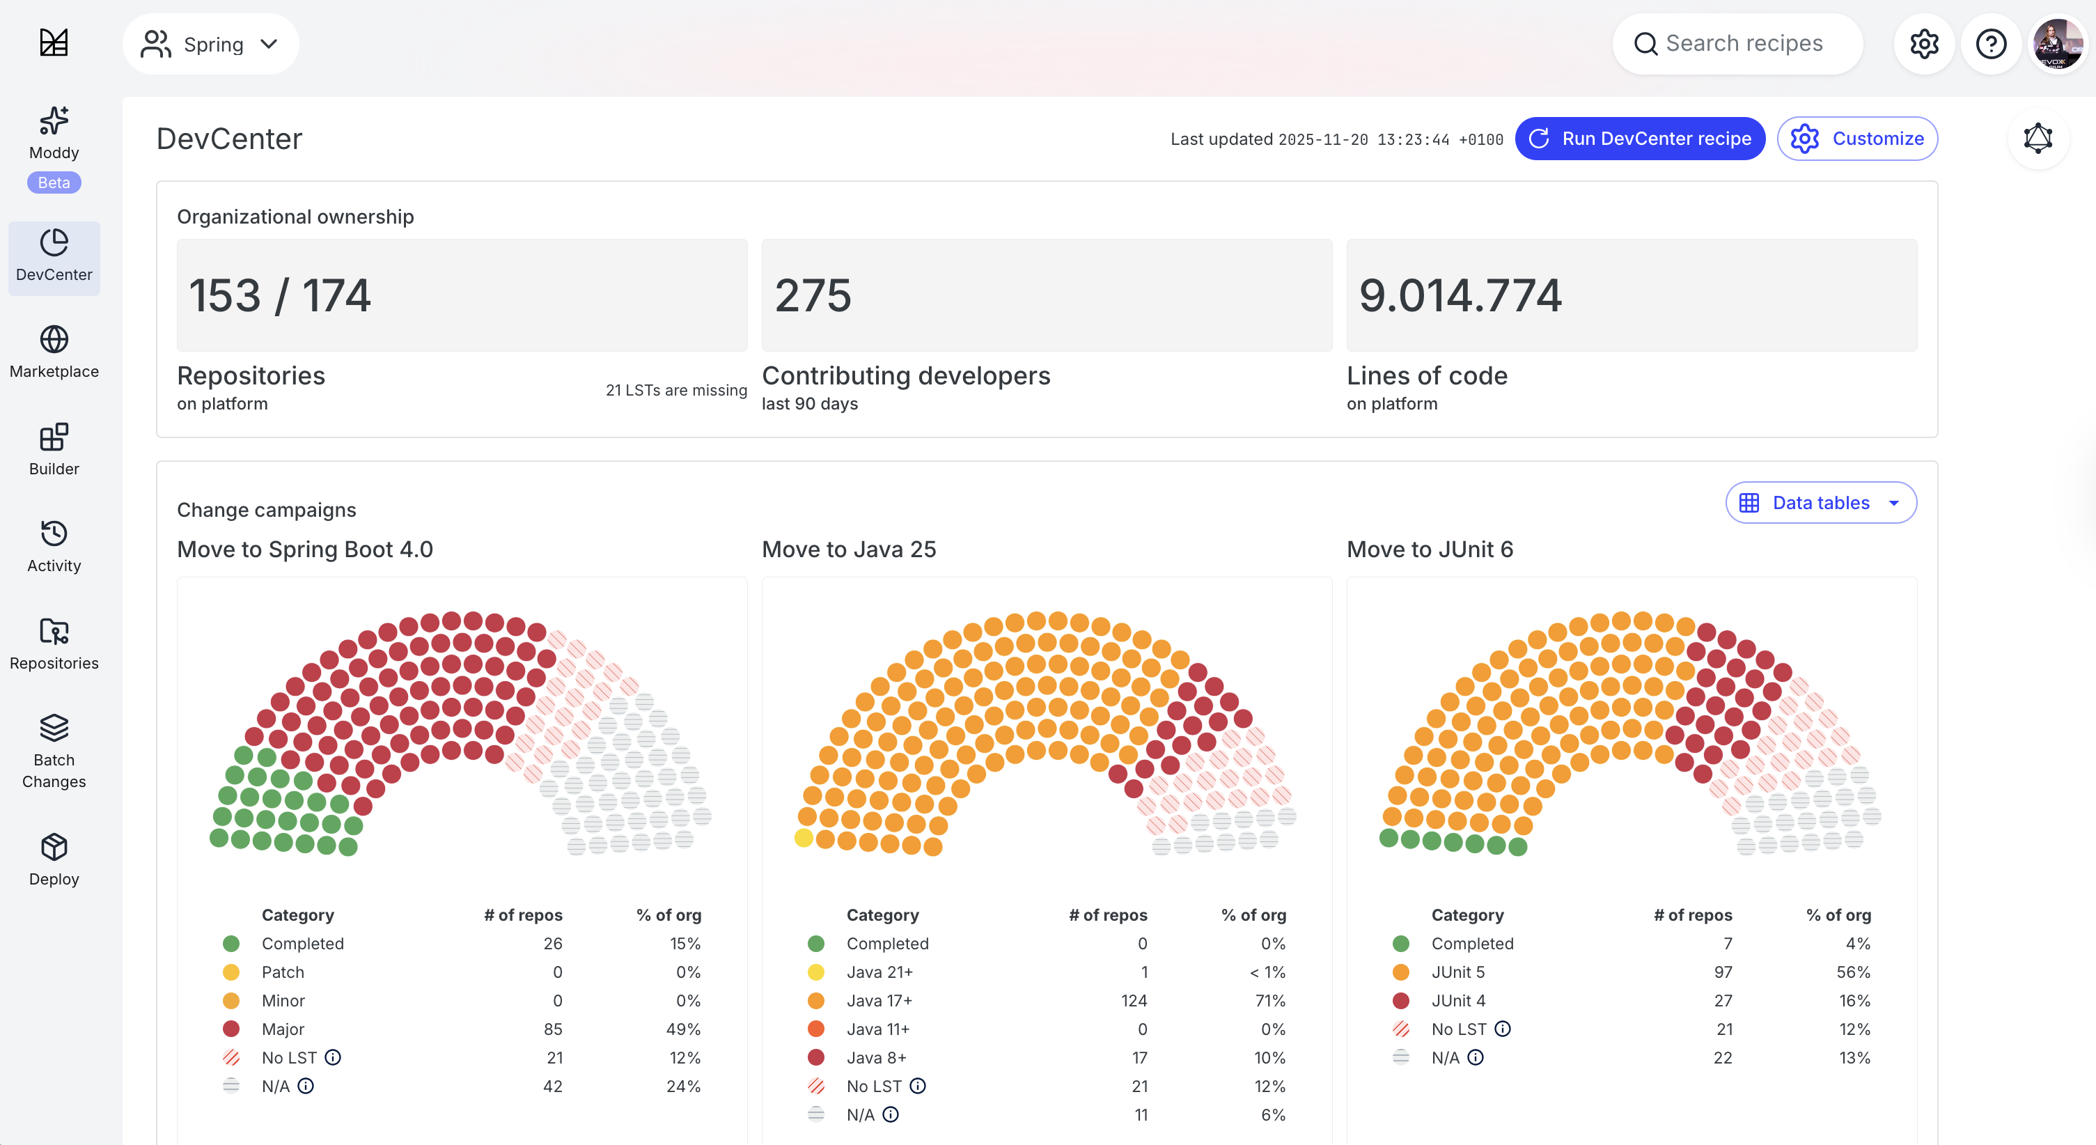Expand the Spring organization dropdown
This screenshot has width=2096, height=1145.
211,44
